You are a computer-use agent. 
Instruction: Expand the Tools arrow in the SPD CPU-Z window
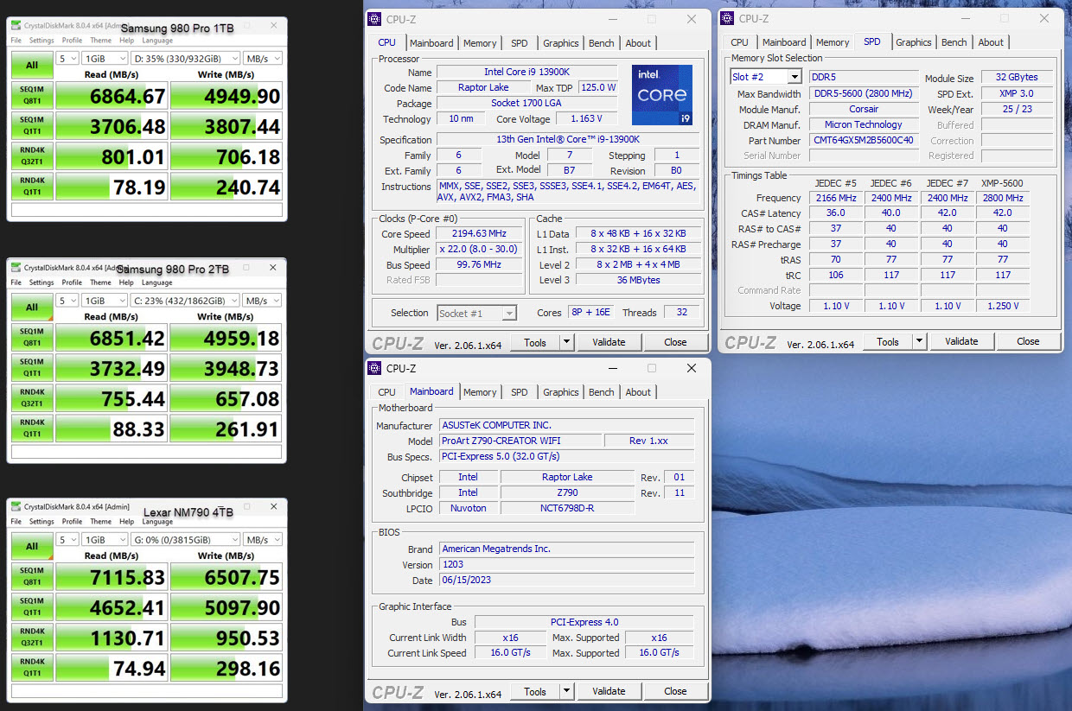[919, 341]
